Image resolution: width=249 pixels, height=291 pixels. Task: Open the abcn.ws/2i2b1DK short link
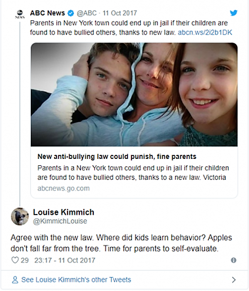tap(205, 32)
